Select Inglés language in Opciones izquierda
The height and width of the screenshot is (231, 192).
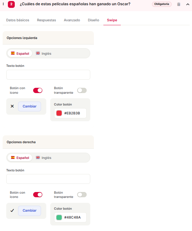click(x=44, y=53)
